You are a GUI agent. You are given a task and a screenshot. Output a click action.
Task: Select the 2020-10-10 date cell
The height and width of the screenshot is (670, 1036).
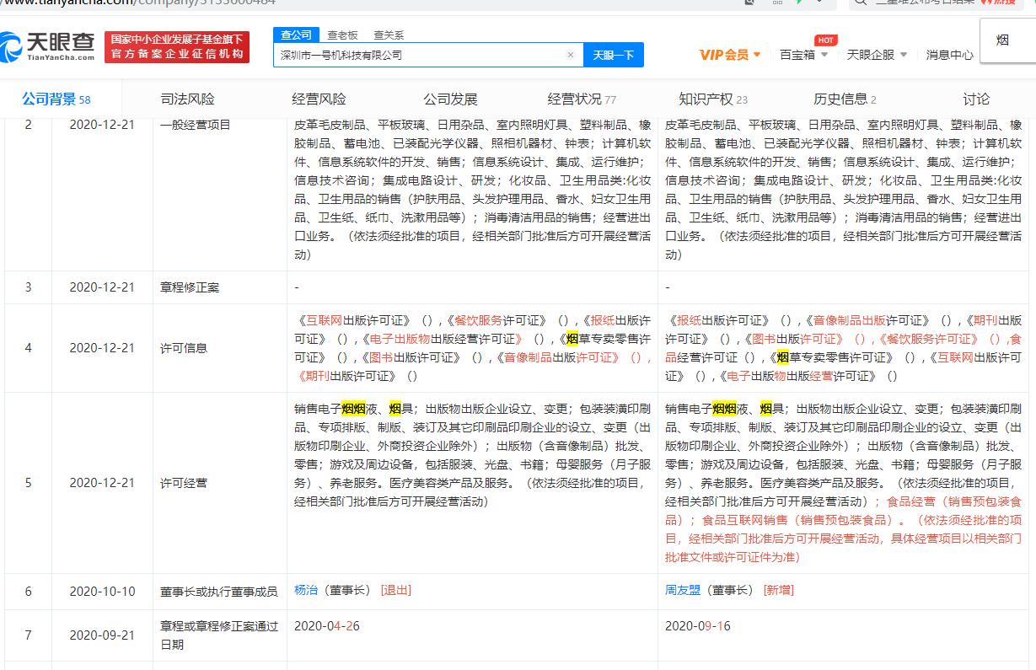click(x=102, y=592)
